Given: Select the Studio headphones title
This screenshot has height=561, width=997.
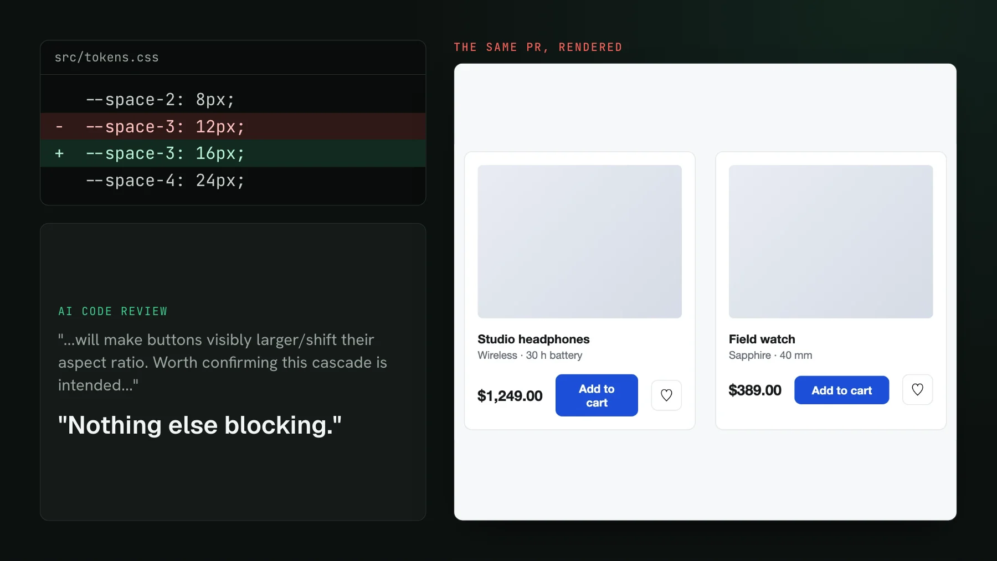Looking at the screenshot, I should click(x=533, y=339).
